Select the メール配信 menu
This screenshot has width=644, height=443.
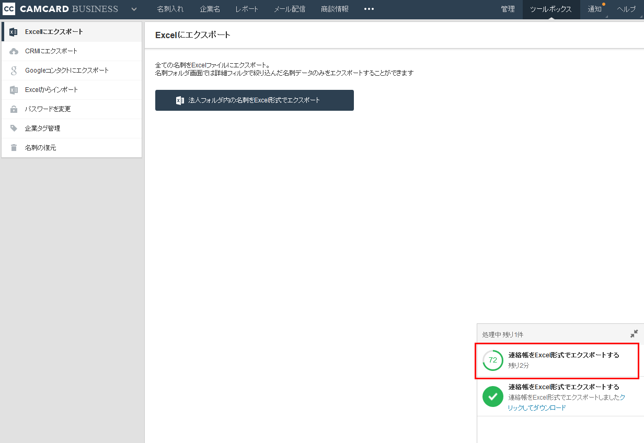pyautogui.click(x=290, y=9)
